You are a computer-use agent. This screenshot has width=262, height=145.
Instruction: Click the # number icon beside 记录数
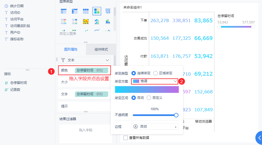tap(6, 90)
